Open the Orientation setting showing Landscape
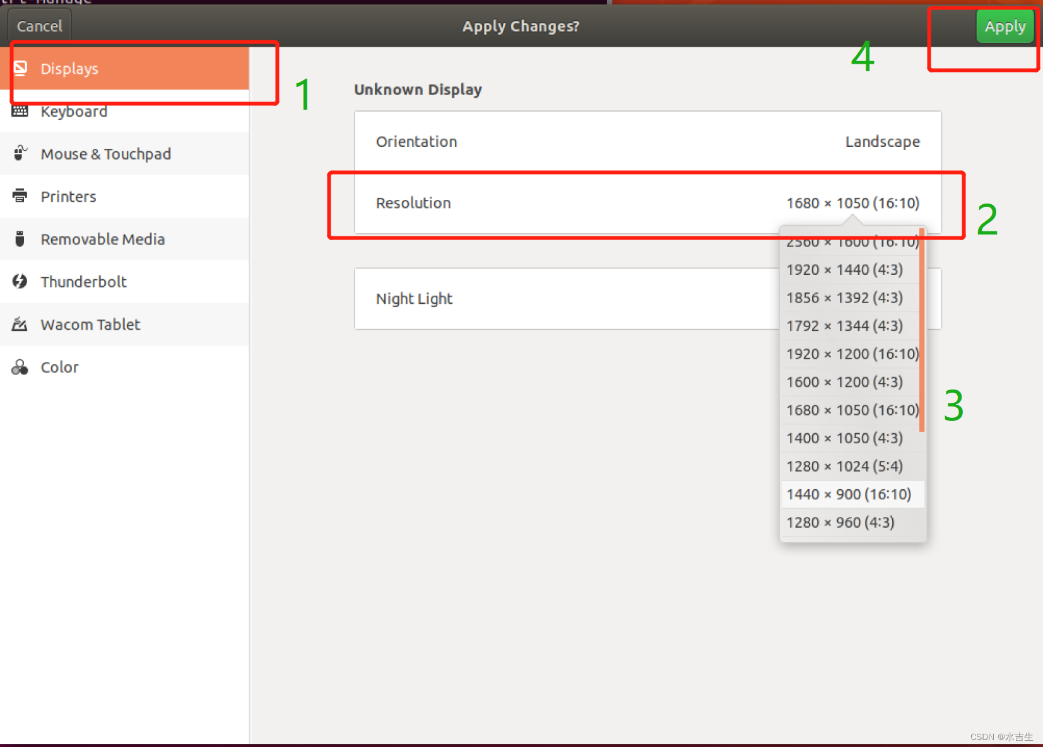The height and width of the screenshot is (747, 1043). 647,141
